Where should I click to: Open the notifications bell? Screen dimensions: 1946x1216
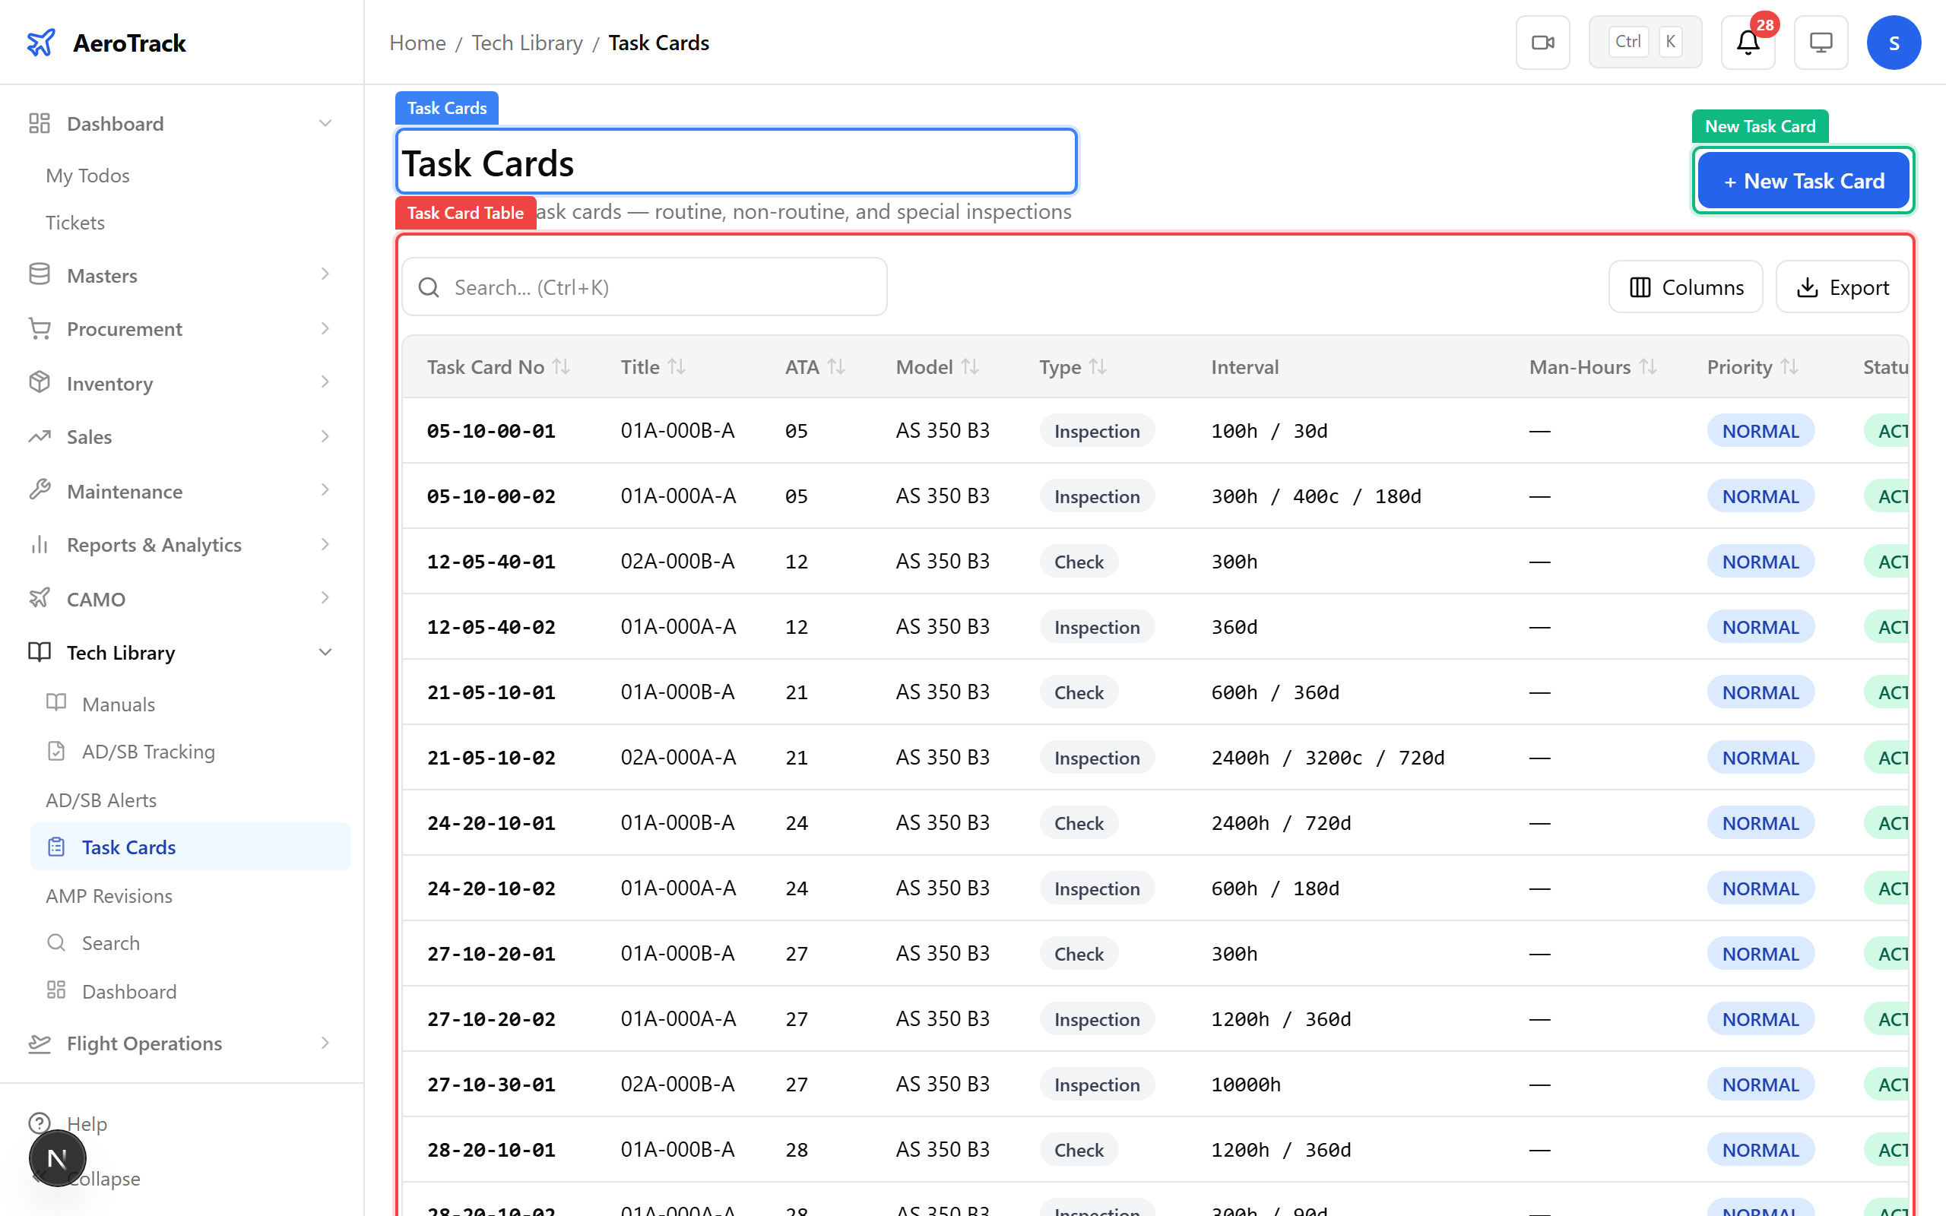pyautogui.click(x=1747, y=43)
